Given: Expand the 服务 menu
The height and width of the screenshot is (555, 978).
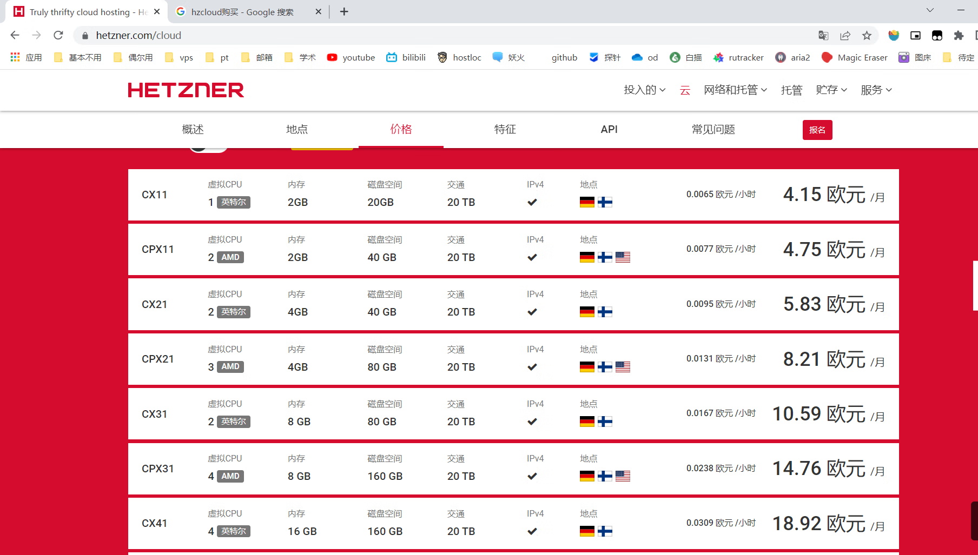Looking at the screenshot, I should (x=876, y=90).
